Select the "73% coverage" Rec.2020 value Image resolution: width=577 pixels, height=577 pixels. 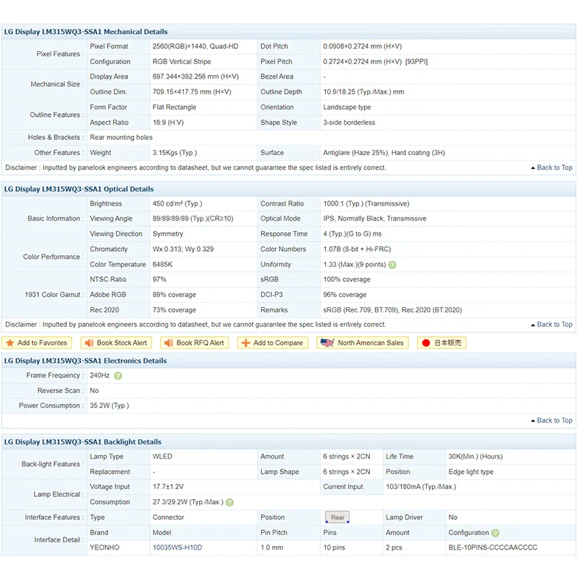[x=175, y=310]
